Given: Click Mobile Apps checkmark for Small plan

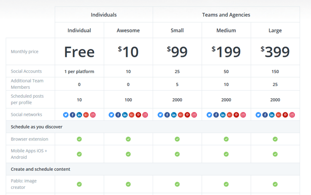Looking at the screenshot, I should (177, 154).
